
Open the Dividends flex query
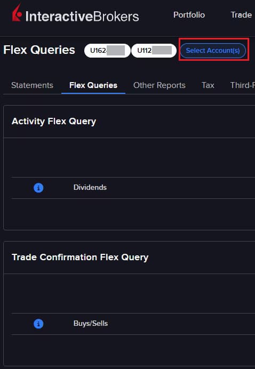click(x=90, y=188)
